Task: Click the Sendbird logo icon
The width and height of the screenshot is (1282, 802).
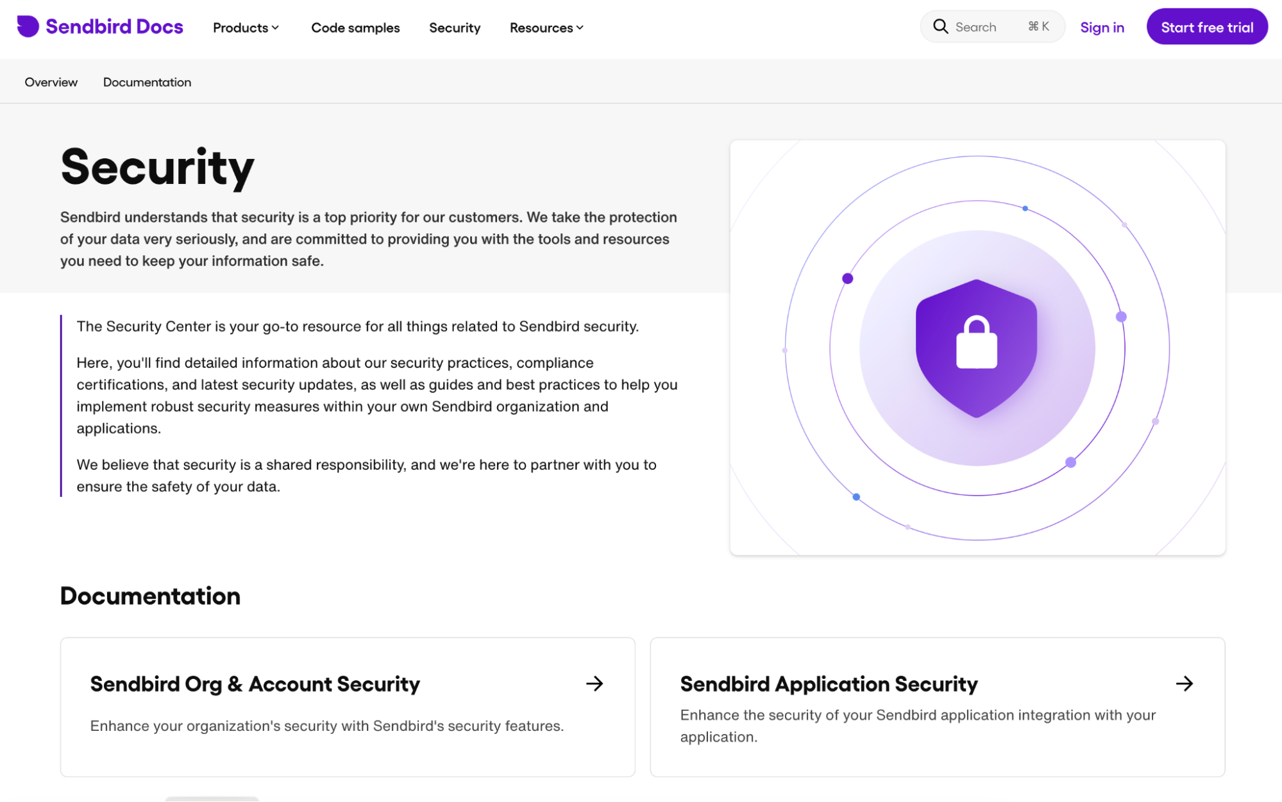Action: click(x=28, y=26)
